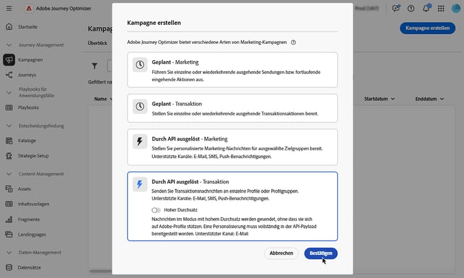The image size is (464, 278).
Task: Collapse Playbooks für Anwendungsfälle section
Action: click(x=9, y=92)
